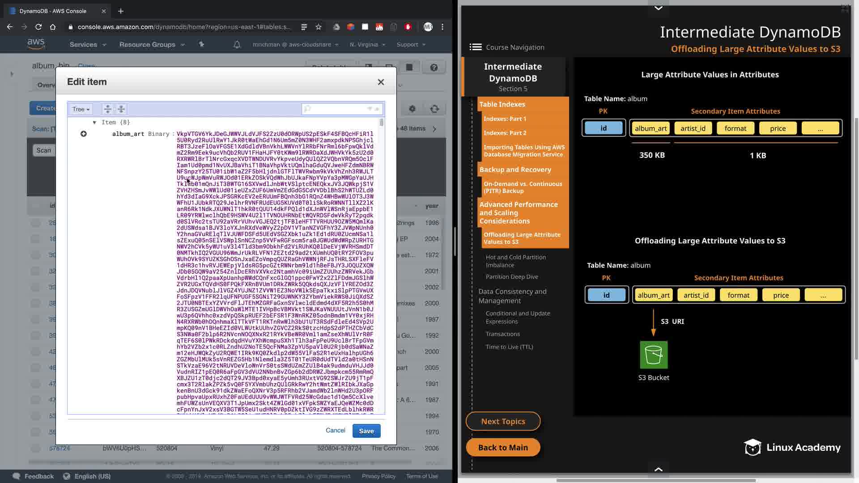Go to browser home page icon

pos(53,27)
